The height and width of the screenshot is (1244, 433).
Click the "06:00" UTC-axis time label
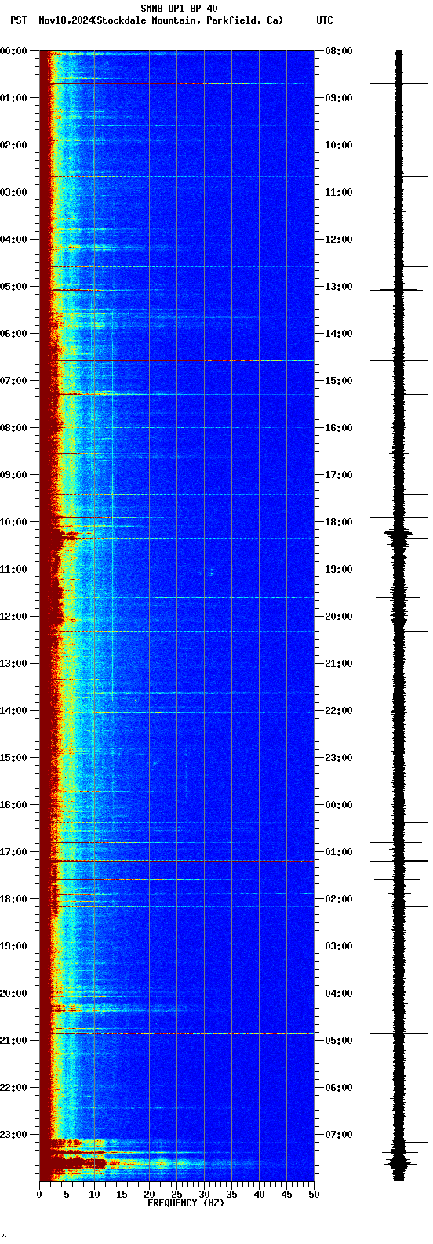[339, 1088]
